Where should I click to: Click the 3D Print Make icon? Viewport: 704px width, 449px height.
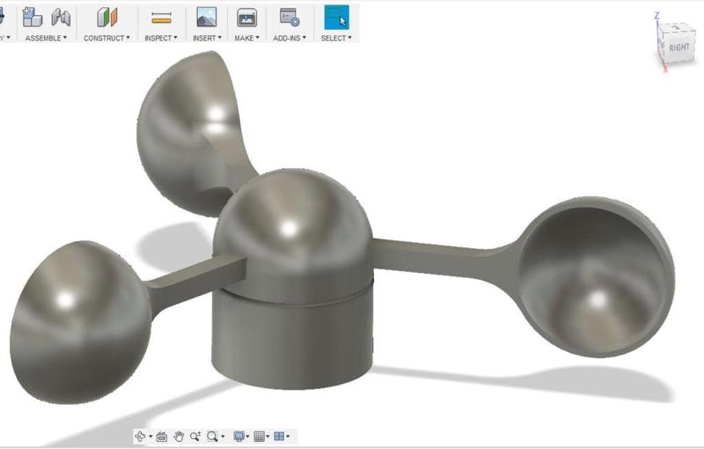[x=246, y=18]
